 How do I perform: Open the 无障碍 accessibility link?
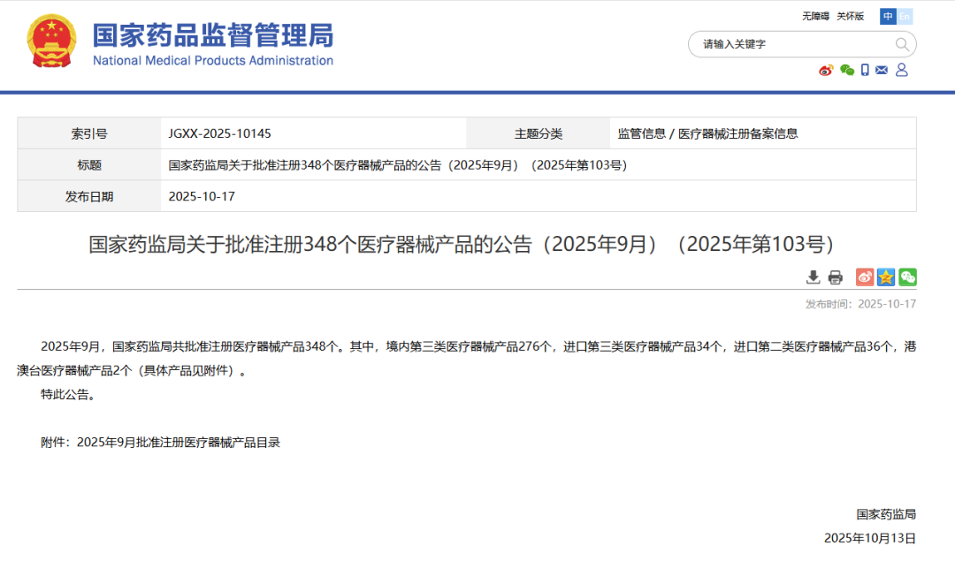click(815, 17)
